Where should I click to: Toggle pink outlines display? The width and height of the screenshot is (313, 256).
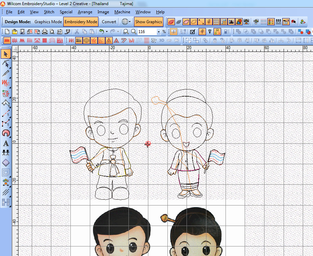coord(186,22)
